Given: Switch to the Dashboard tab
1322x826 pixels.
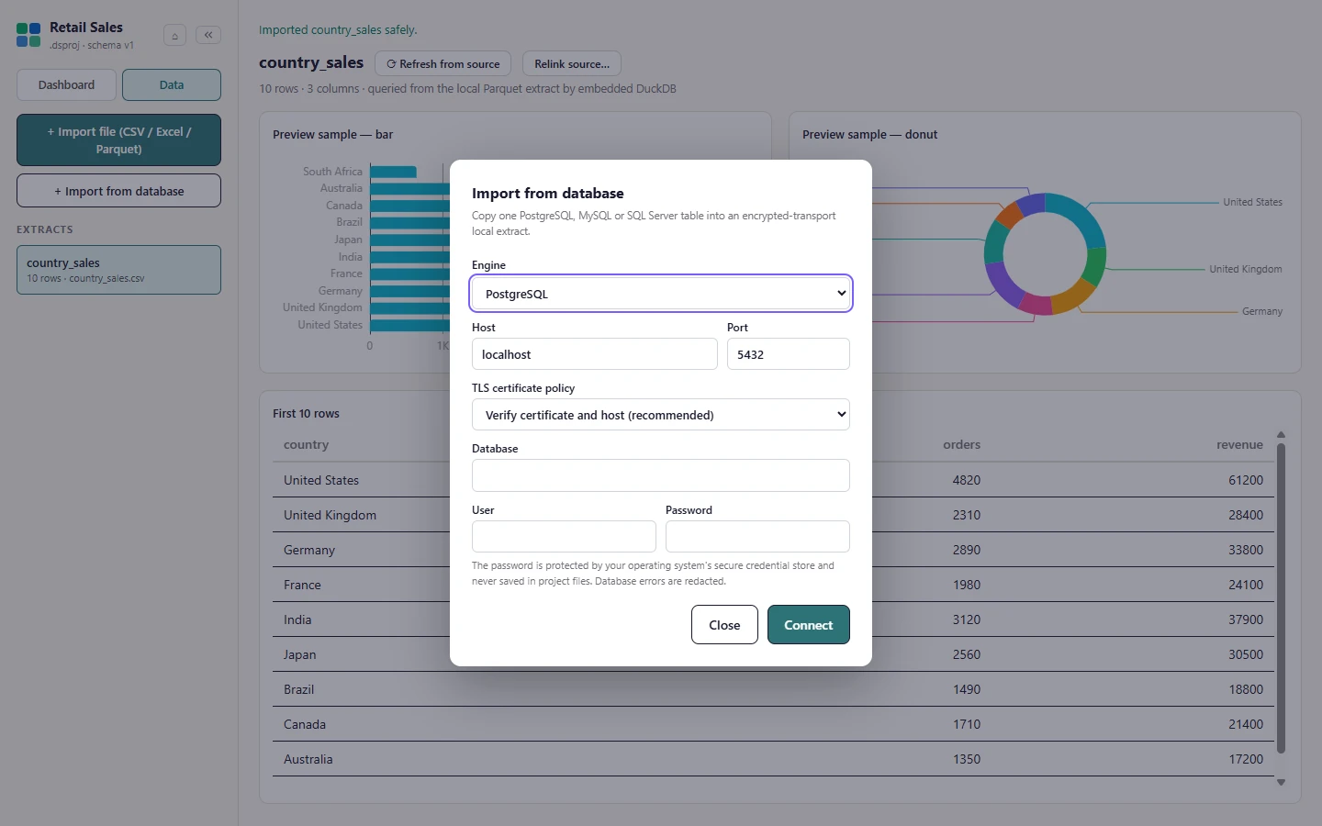Looking at the screenshot, I should (x=66, y=84).
